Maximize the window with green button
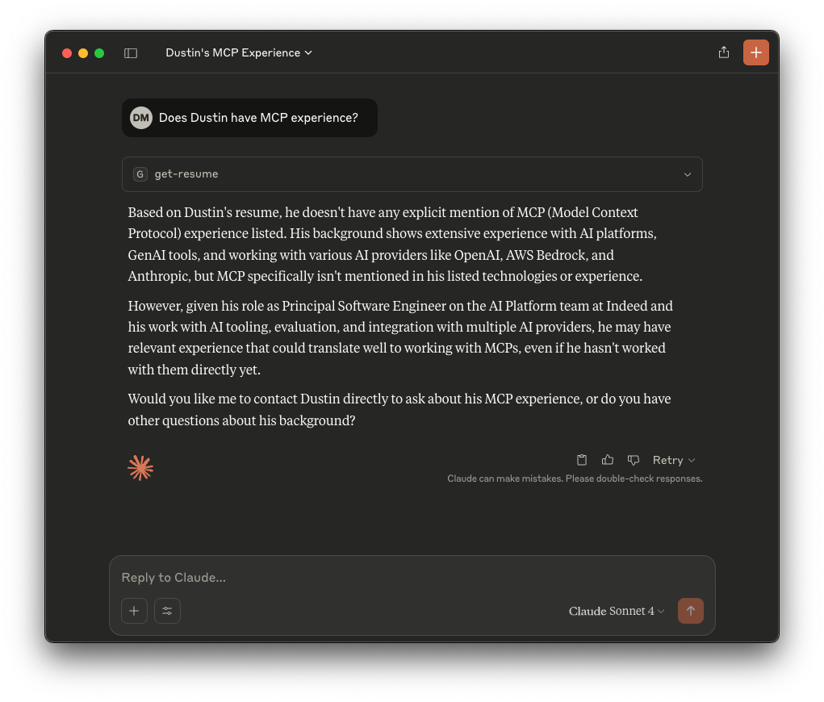 [99, 53]
